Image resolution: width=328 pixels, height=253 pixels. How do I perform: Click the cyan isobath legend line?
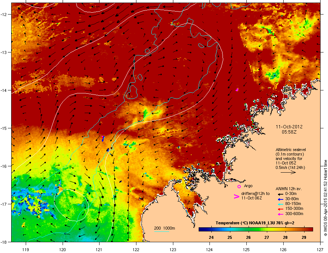coord(162,231)
